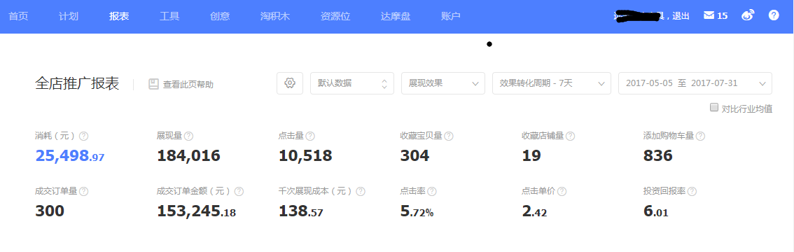
Task: Click the 退出 logout link
Action: 681,16
